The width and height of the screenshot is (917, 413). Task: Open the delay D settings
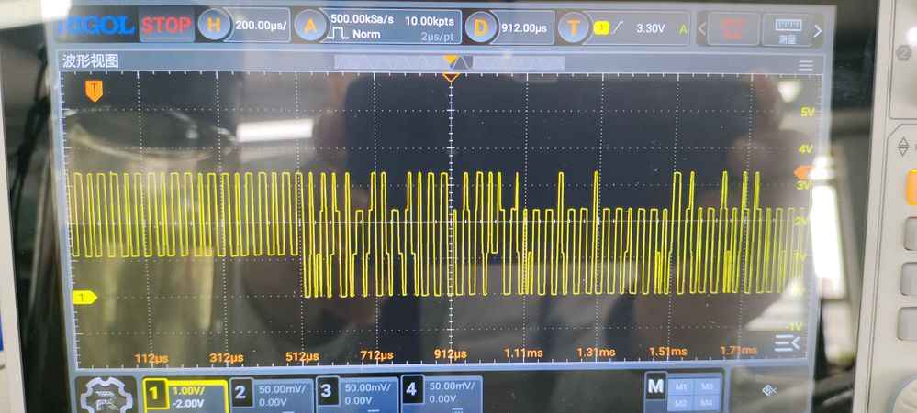click(480, 27)
